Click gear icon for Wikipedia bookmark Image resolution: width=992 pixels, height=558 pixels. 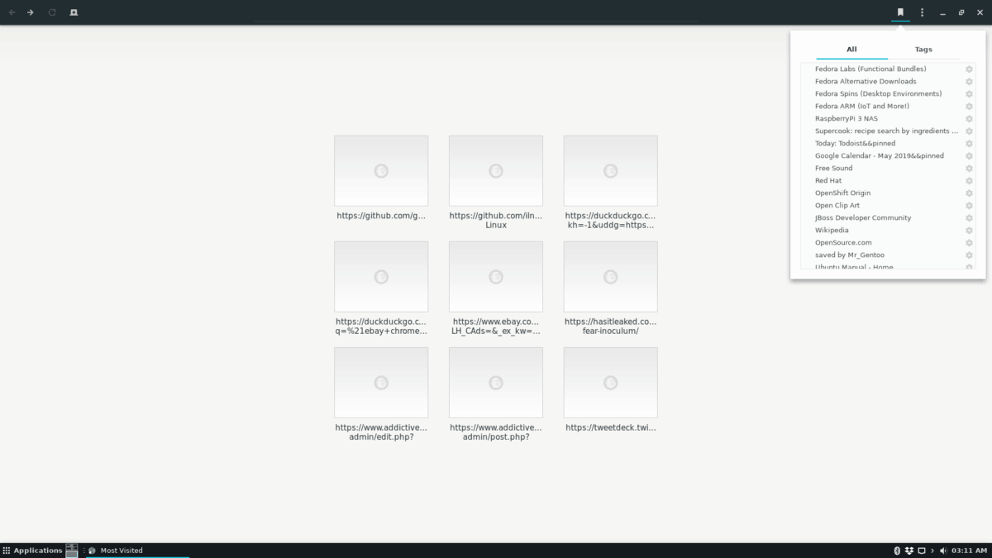[969, 231]
